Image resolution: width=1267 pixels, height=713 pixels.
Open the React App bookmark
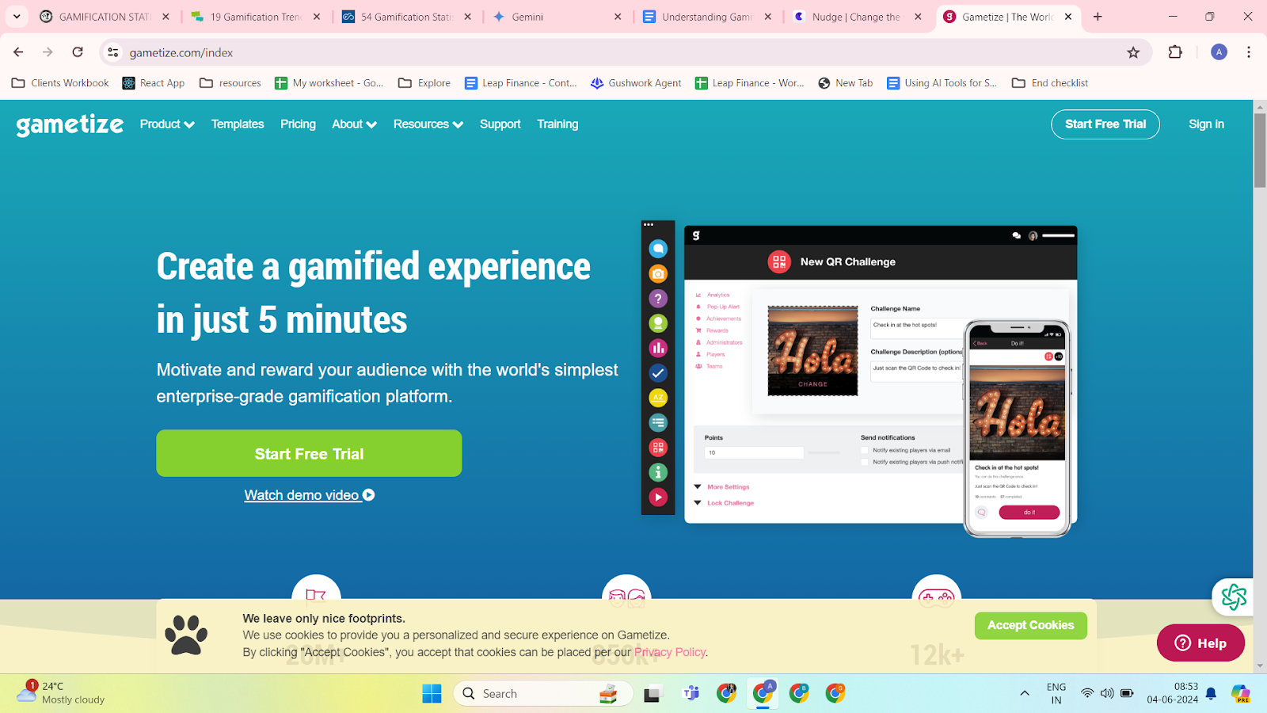pos(154,83)
